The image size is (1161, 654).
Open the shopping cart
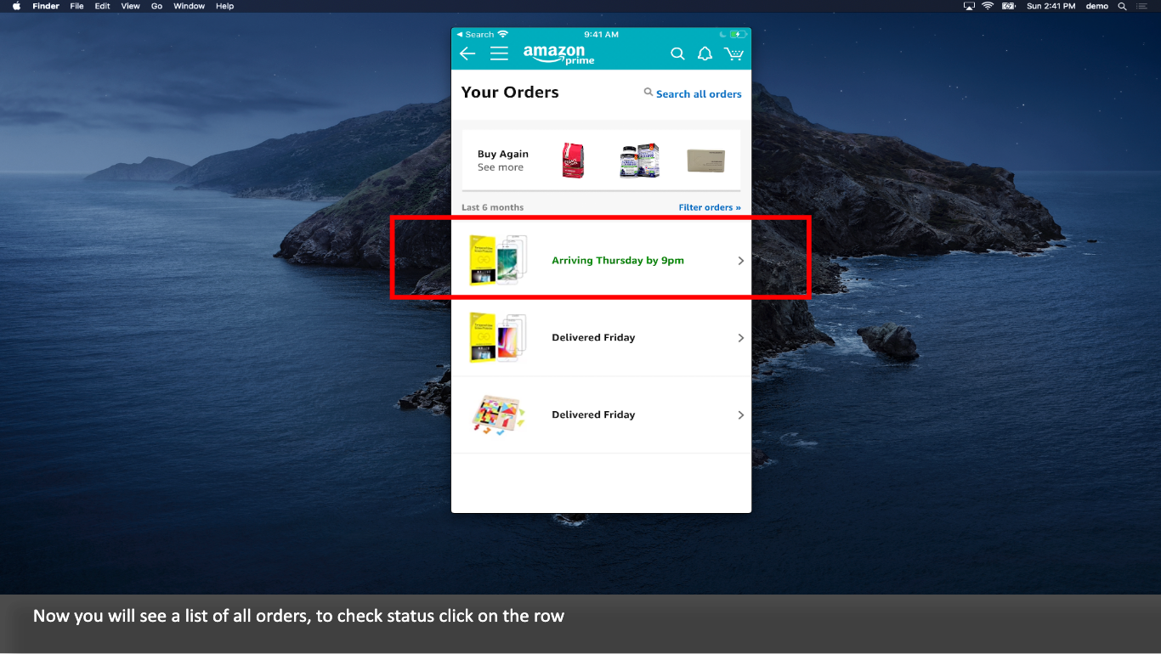733,53
